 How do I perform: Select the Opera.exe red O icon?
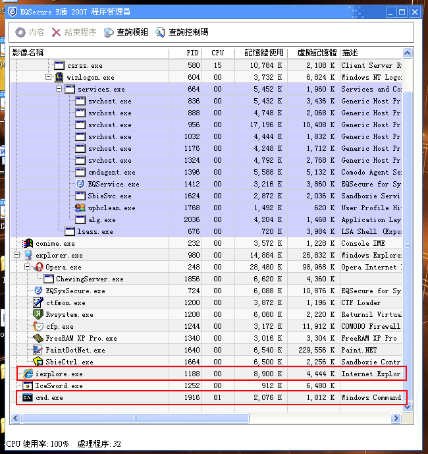38,267
